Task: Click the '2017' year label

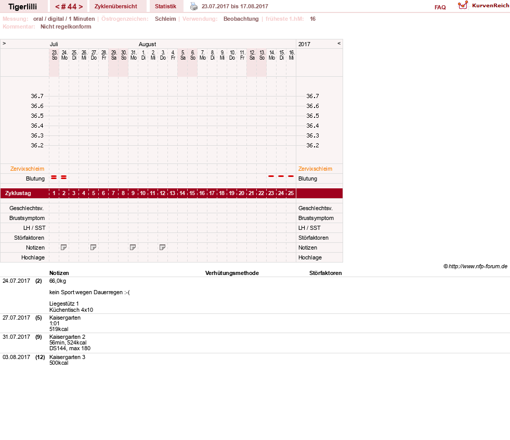Action: pos(305,44)
